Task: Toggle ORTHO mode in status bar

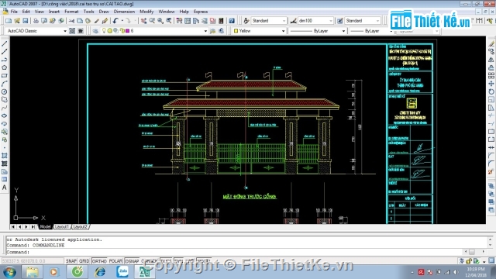Action: coord(99,261)
